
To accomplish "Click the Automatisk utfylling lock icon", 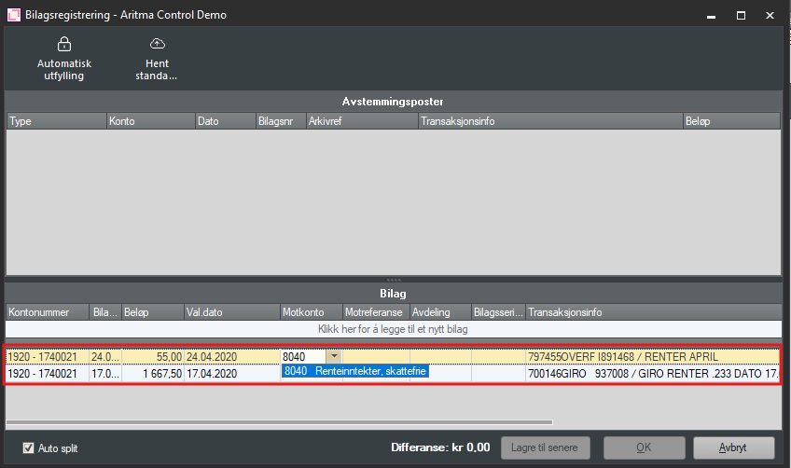I will [x=63, y=44].
